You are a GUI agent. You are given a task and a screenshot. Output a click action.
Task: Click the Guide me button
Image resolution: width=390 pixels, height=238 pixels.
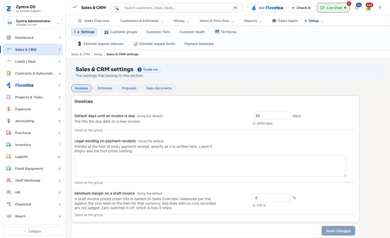pos(148,70)
